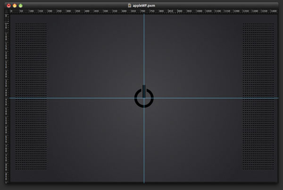Click the document proxy icon in the title bar

point(130,5)
